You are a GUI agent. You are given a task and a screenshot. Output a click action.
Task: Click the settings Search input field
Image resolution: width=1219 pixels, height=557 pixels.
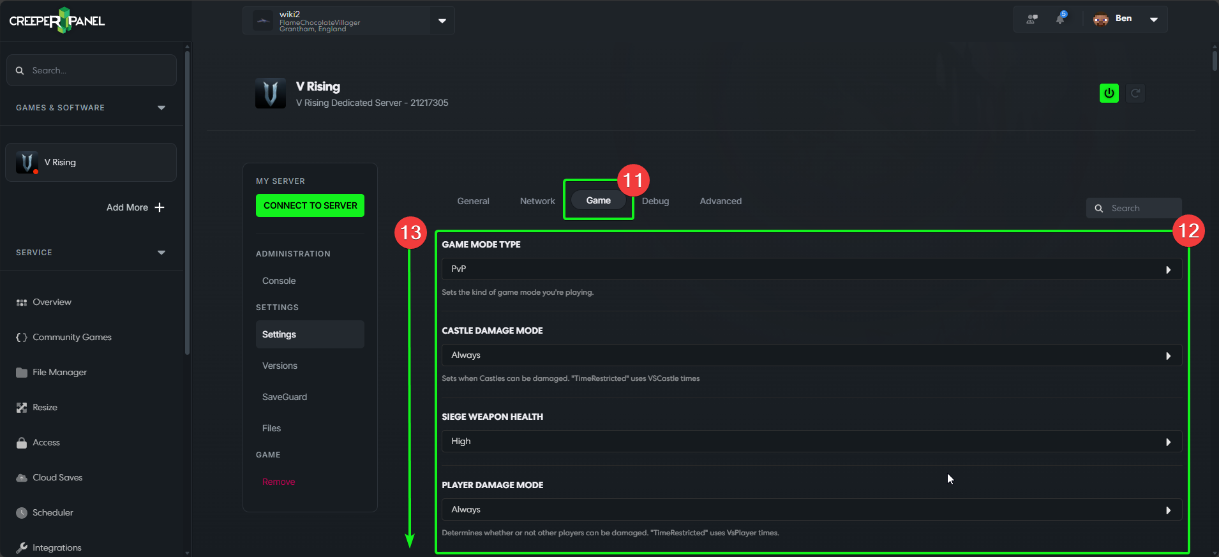tap(1134, 208)
